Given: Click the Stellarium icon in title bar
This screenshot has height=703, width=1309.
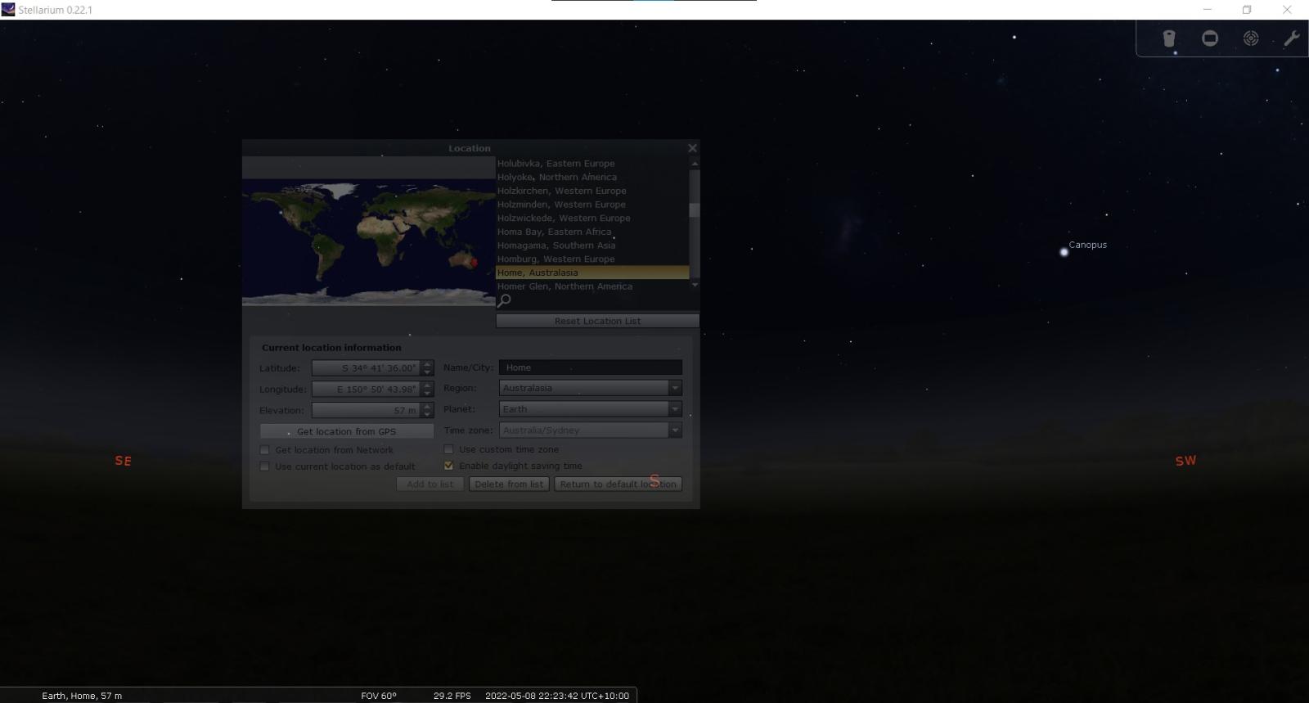Looking at the screenshot, I should pos(8,10).
